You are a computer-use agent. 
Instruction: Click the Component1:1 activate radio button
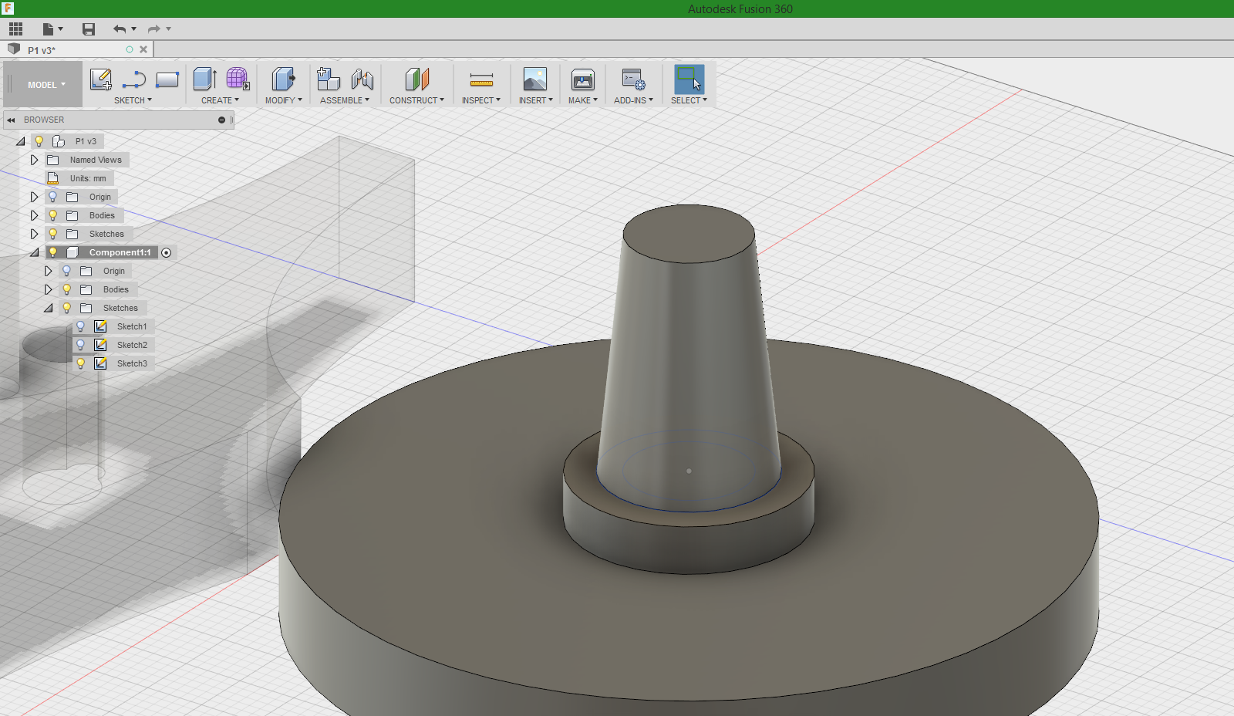coord(167,253)
